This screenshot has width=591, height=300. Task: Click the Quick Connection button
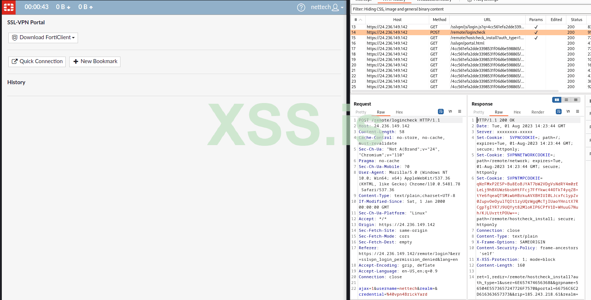click(x=37, y=62)
